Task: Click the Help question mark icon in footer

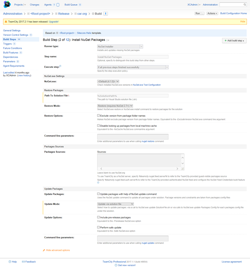Action: click(10, 262)
